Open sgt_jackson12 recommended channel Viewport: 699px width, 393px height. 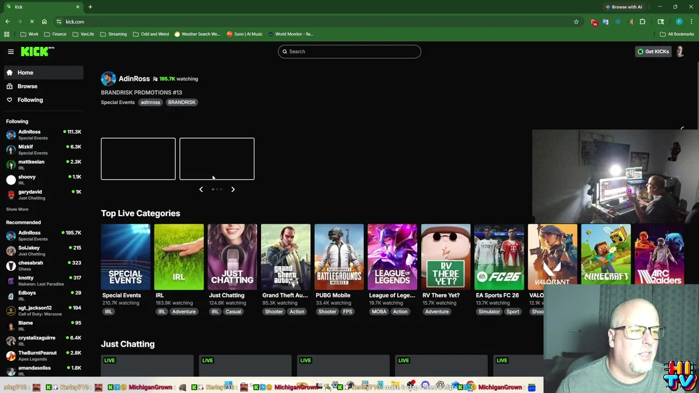tap(44, 311)
